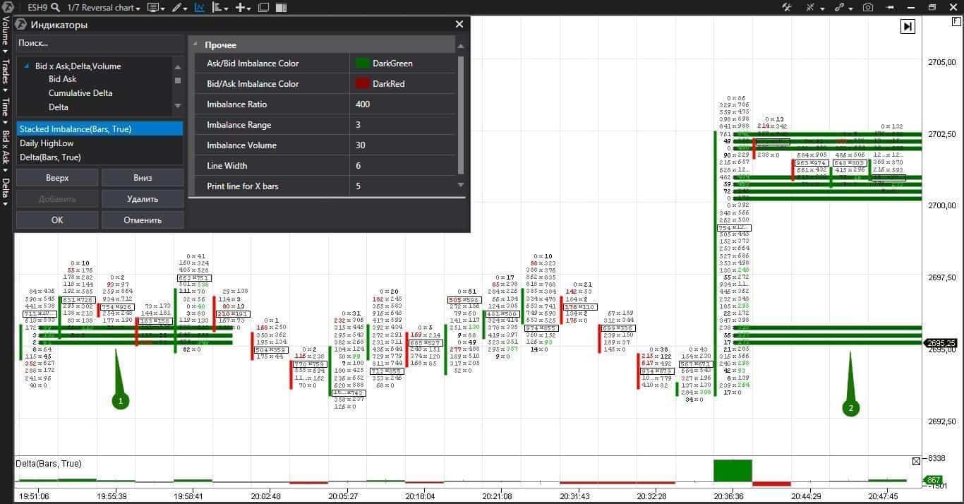Open the chart search magnifier tool
Viewport: 964px width, 504px height.
55,7
